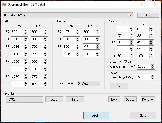The width and height of the screenshot is (162, 123).
Task: Decrease Memory P0 mV spinner down arrow
Action: (98, 33)
